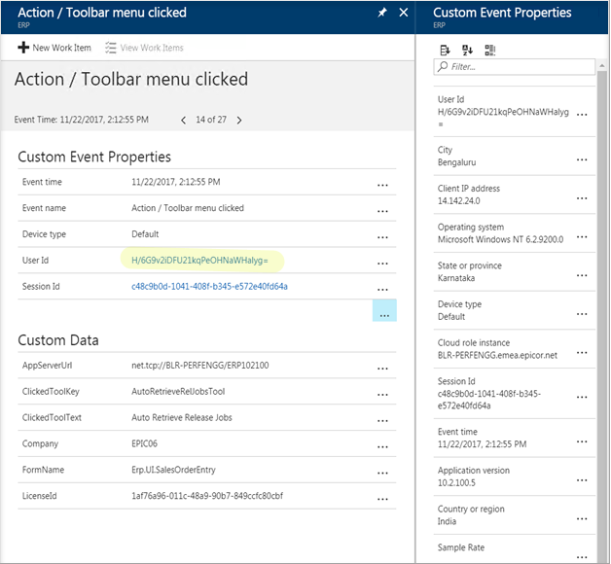This screenshot has width=611, height=564.
Task: Open ellipsis for User Id row, left blade
Action: pyautogui.click(x=382, y=264)
